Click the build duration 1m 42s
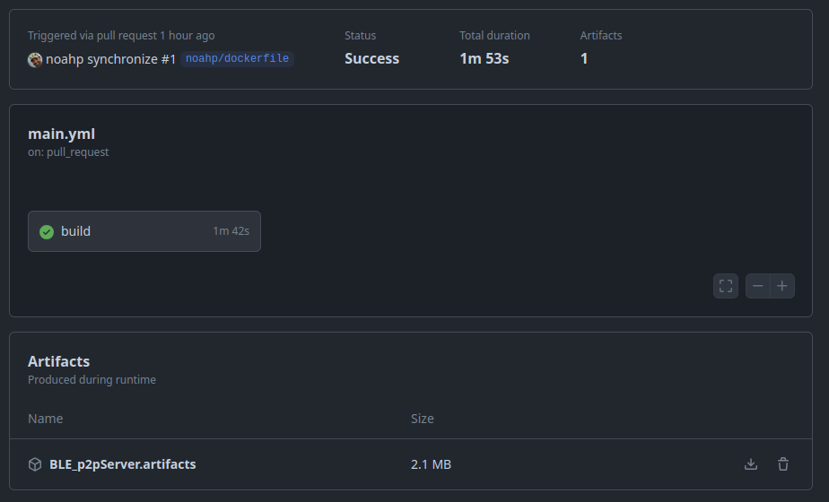The width and height of the screenshot is (829, 502). (x=231, y=231)
